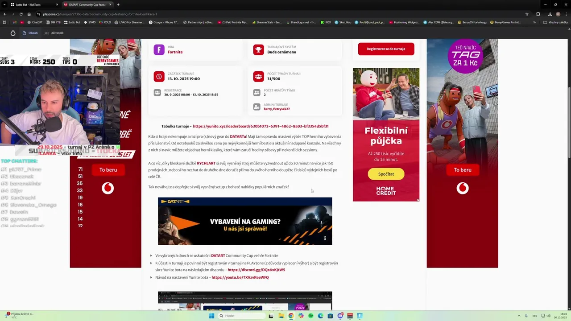Close the Lotto Bot - KickTools tab
571x321 pixels.
57,4
